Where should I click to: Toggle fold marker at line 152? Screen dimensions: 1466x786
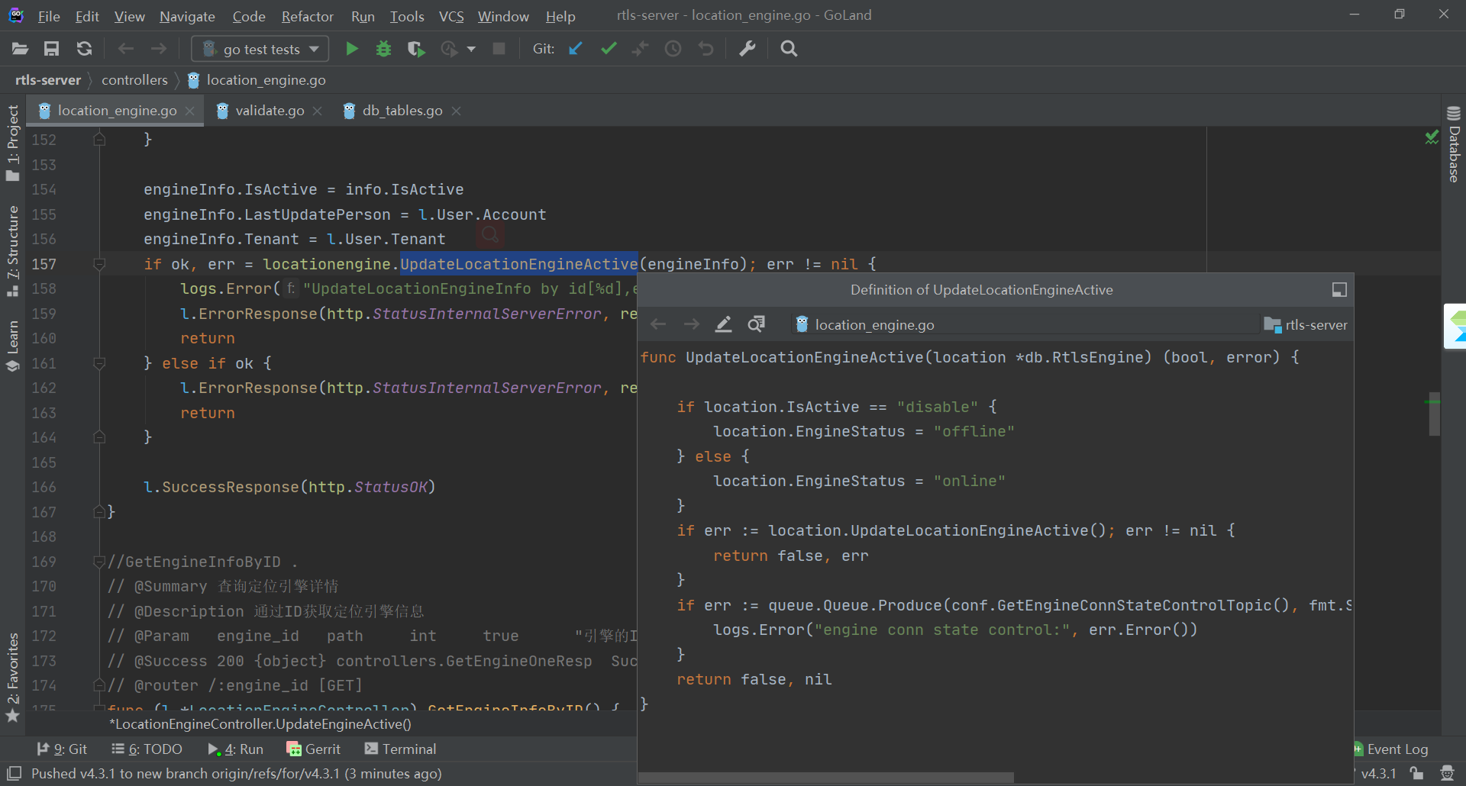point(99,140)
